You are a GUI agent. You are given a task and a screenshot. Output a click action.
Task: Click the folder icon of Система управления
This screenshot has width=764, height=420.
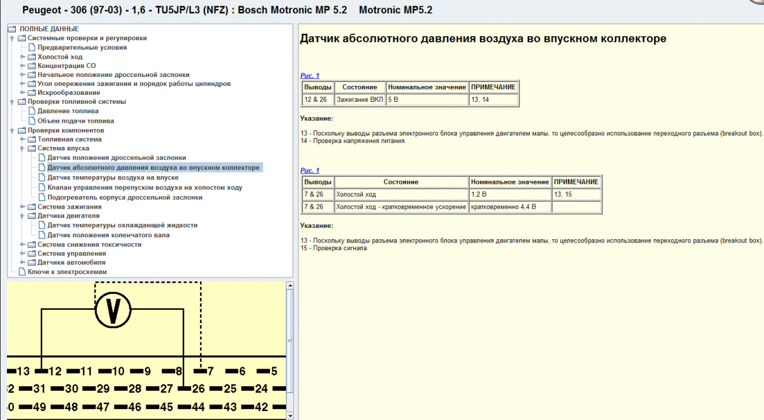point(32,253)
